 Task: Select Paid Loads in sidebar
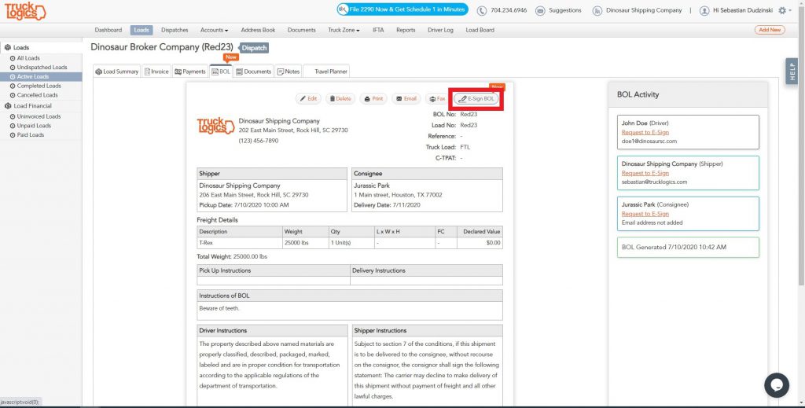(x=31, y=135)
